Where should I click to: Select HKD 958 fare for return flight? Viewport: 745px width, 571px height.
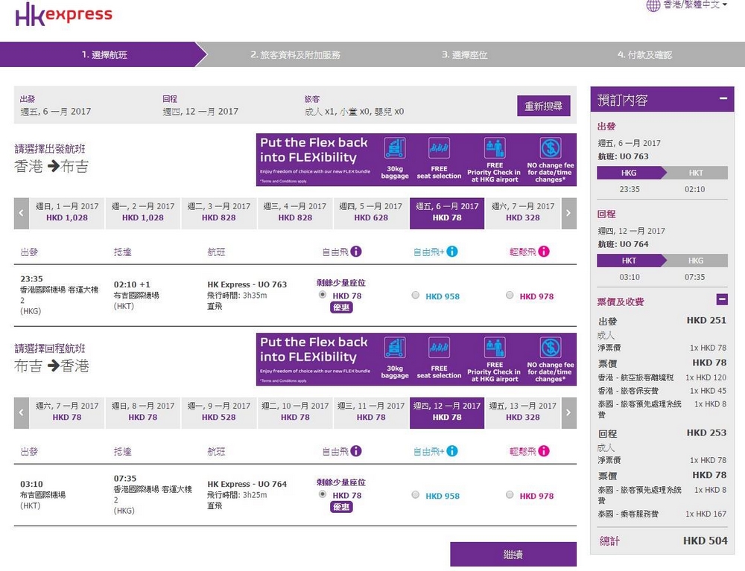pos(415,495)
